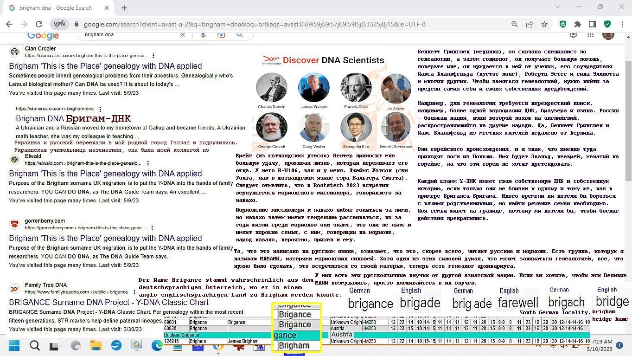Go back to the previous page
This screenshot has width=632, height=356.
pyautogui.click(x=10, y=24)
